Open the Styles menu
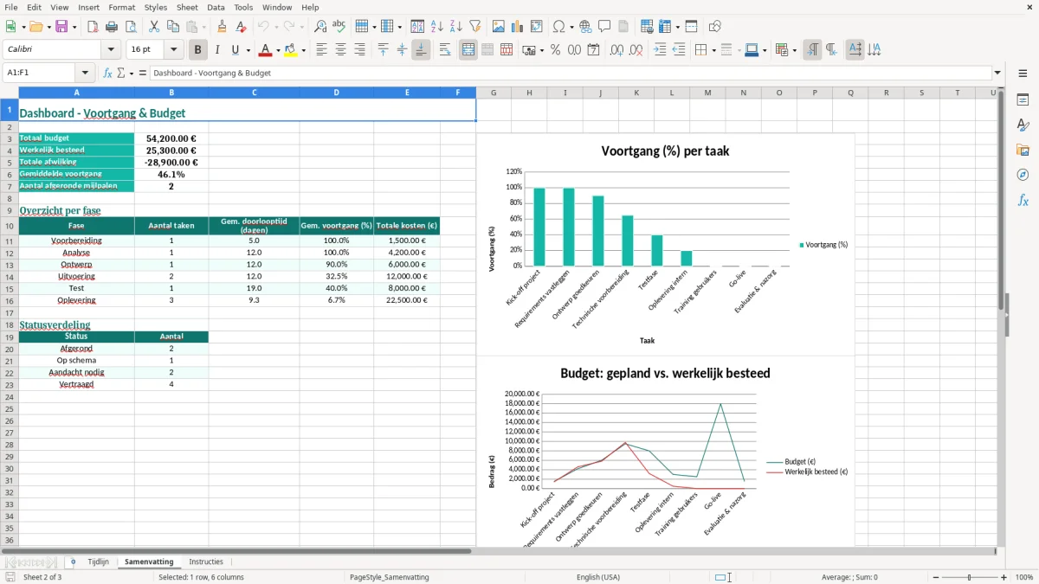Viewport: 1039px width, 584px height. 156,7
